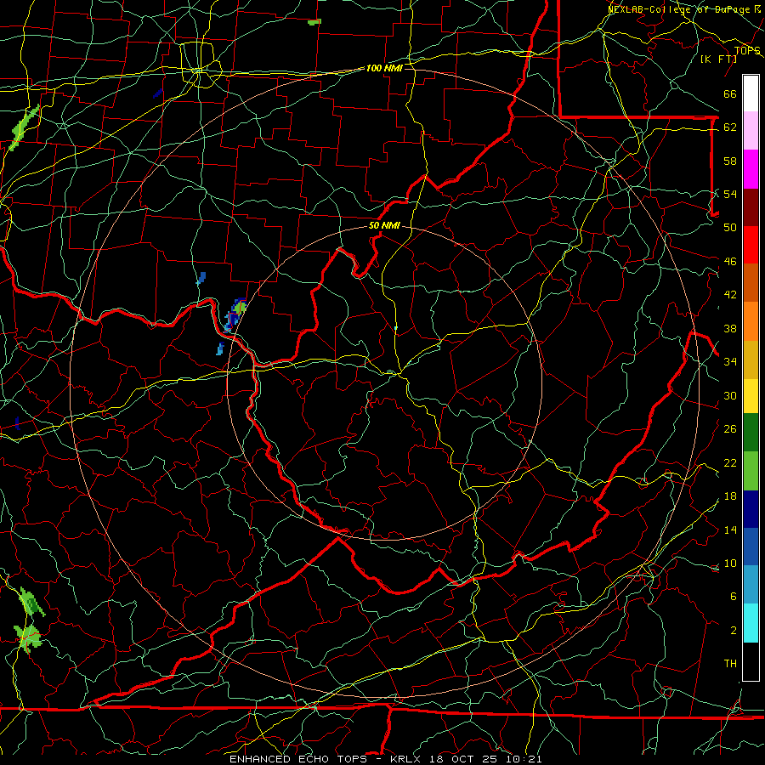
Task: Click the legend value "30"
Action: (730, 395)
